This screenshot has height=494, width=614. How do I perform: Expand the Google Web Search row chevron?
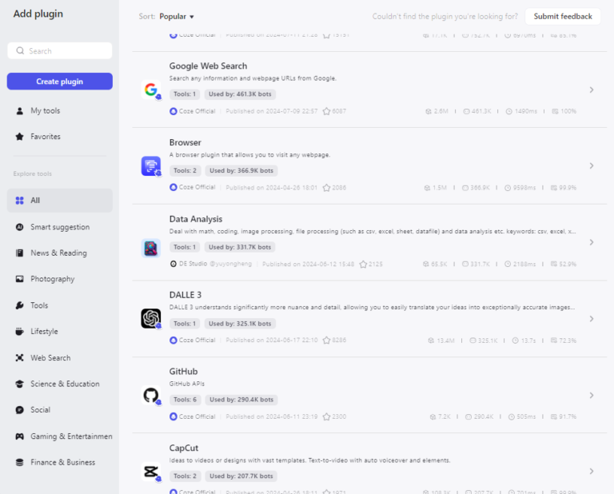592,90
